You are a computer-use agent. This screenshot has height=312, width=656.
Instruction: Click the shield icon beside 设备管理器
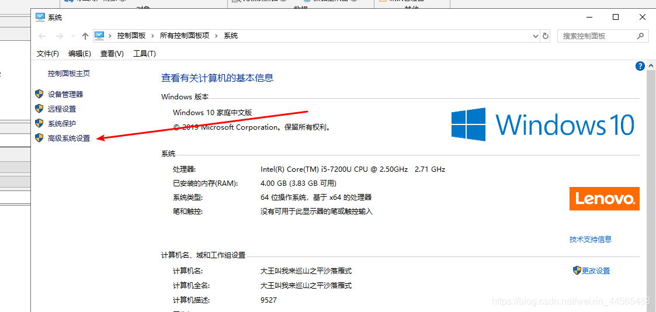pos(39,94)
